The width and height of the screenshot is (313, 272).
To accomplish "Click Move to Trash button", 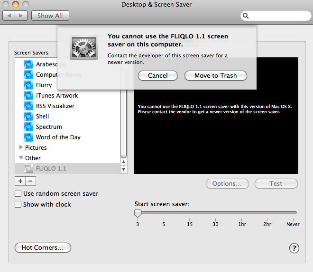I will point(216,75).
